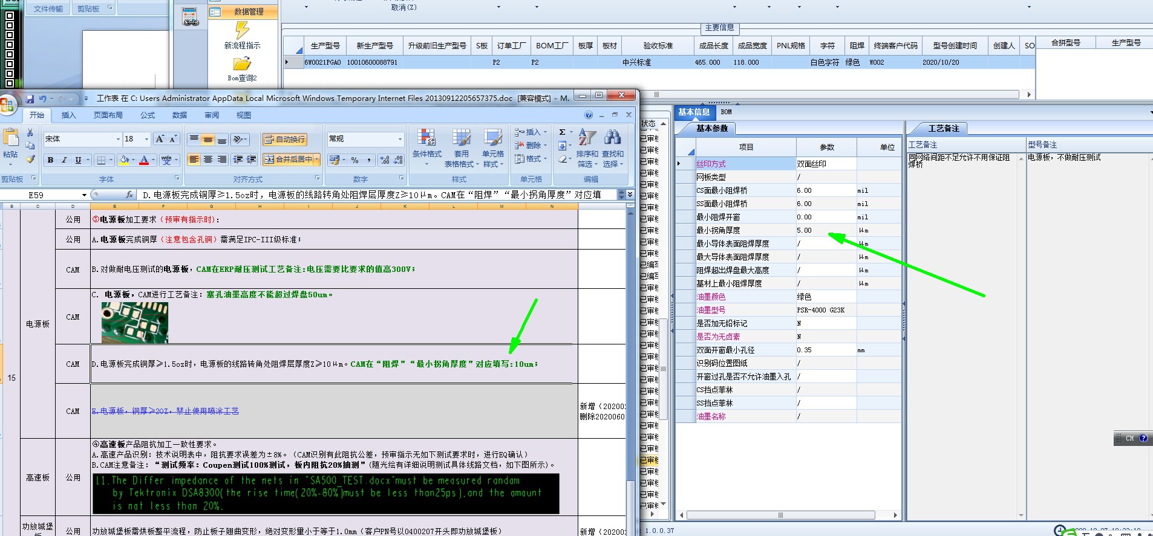
Task: Undo the last action in Excel
Action: (42, 98)
